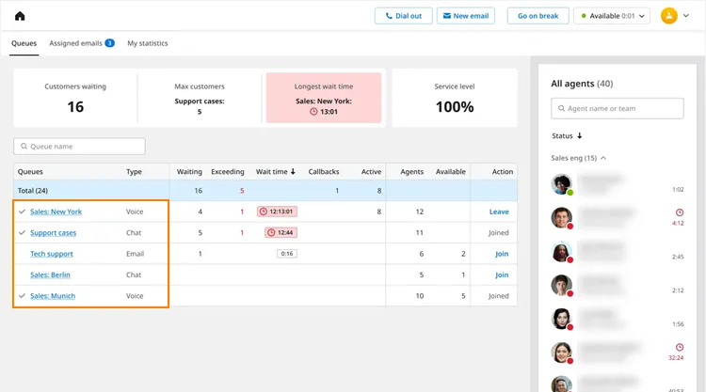Click the Service level 100% card
Image resolution: width=706 pixels, height=392 pixels.
[x=455, y=98]
